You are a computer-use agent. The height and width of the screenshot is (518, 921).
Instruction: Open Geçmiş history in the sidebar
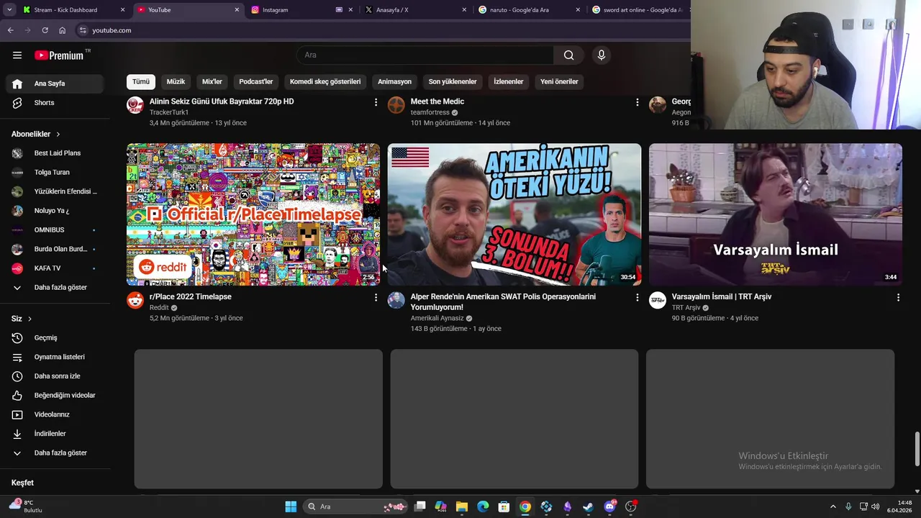click(x=55, y=337)
